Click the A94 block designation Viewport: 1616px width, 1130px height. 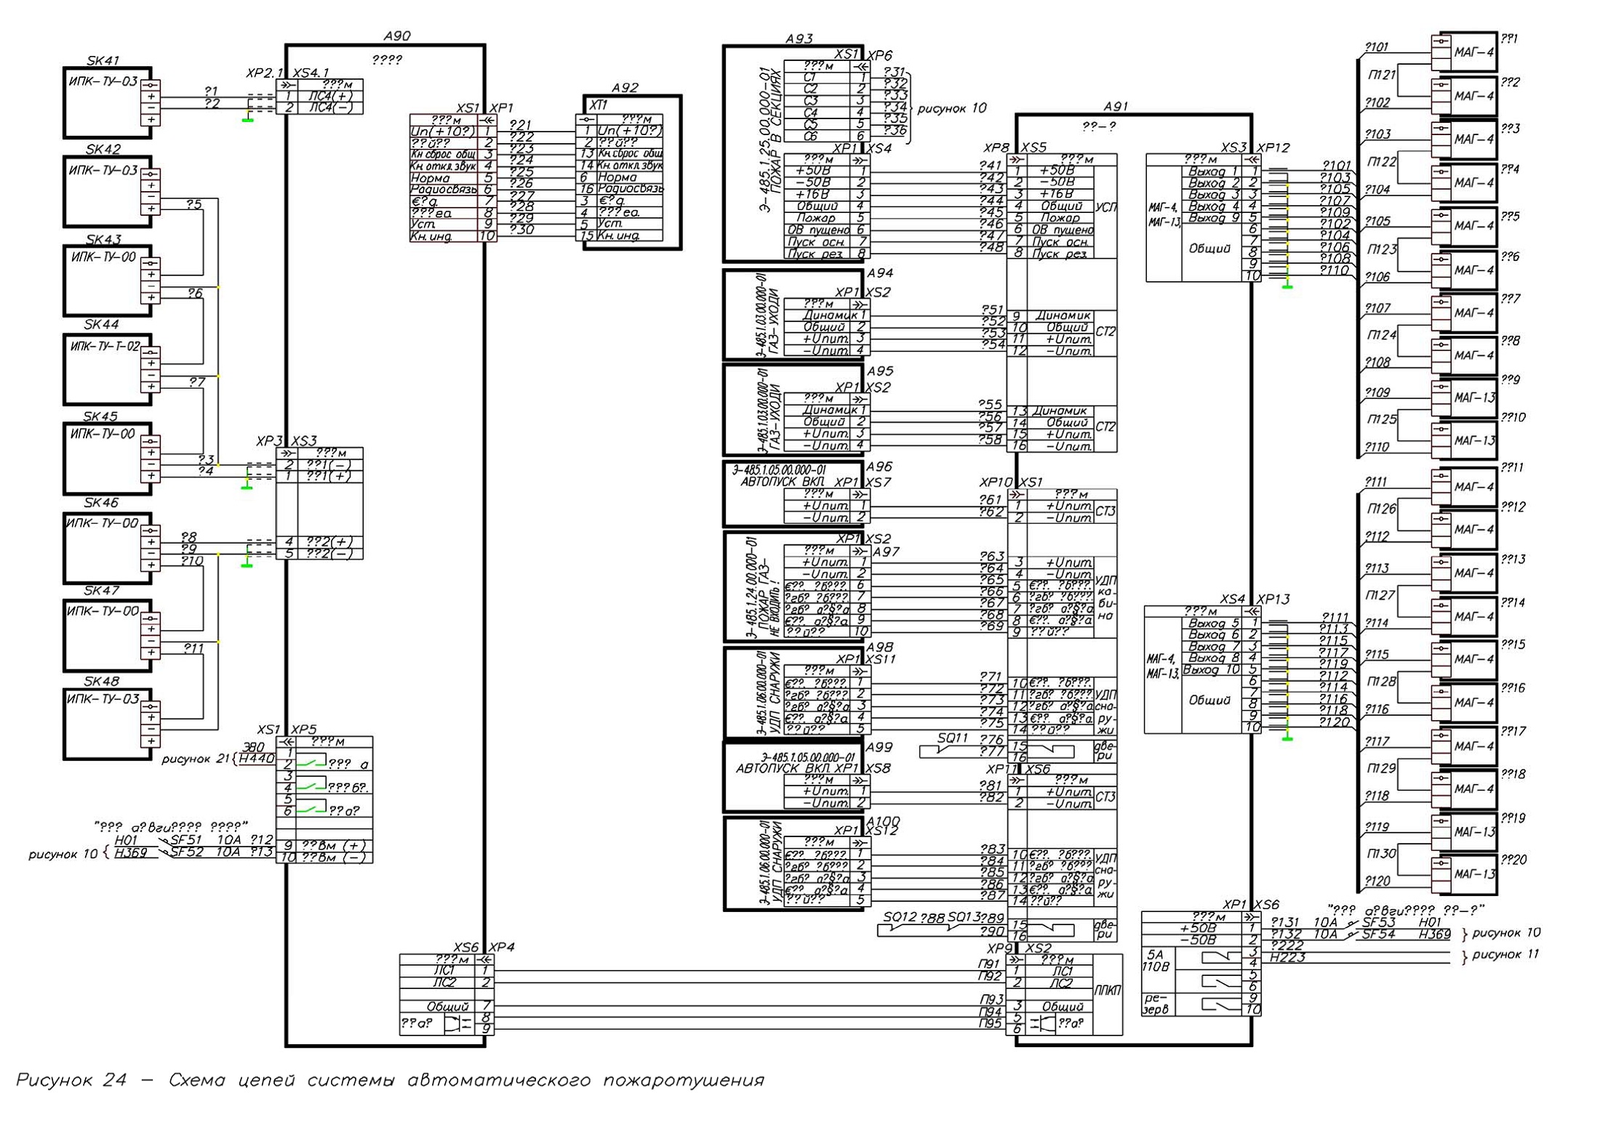[880, 273]
